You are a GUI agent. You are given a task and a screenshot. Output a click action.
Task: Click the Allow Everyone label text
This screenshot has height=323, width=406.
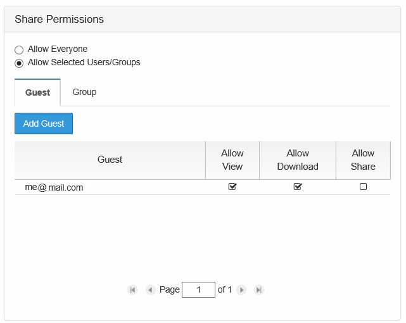click(x=58, y=49)
